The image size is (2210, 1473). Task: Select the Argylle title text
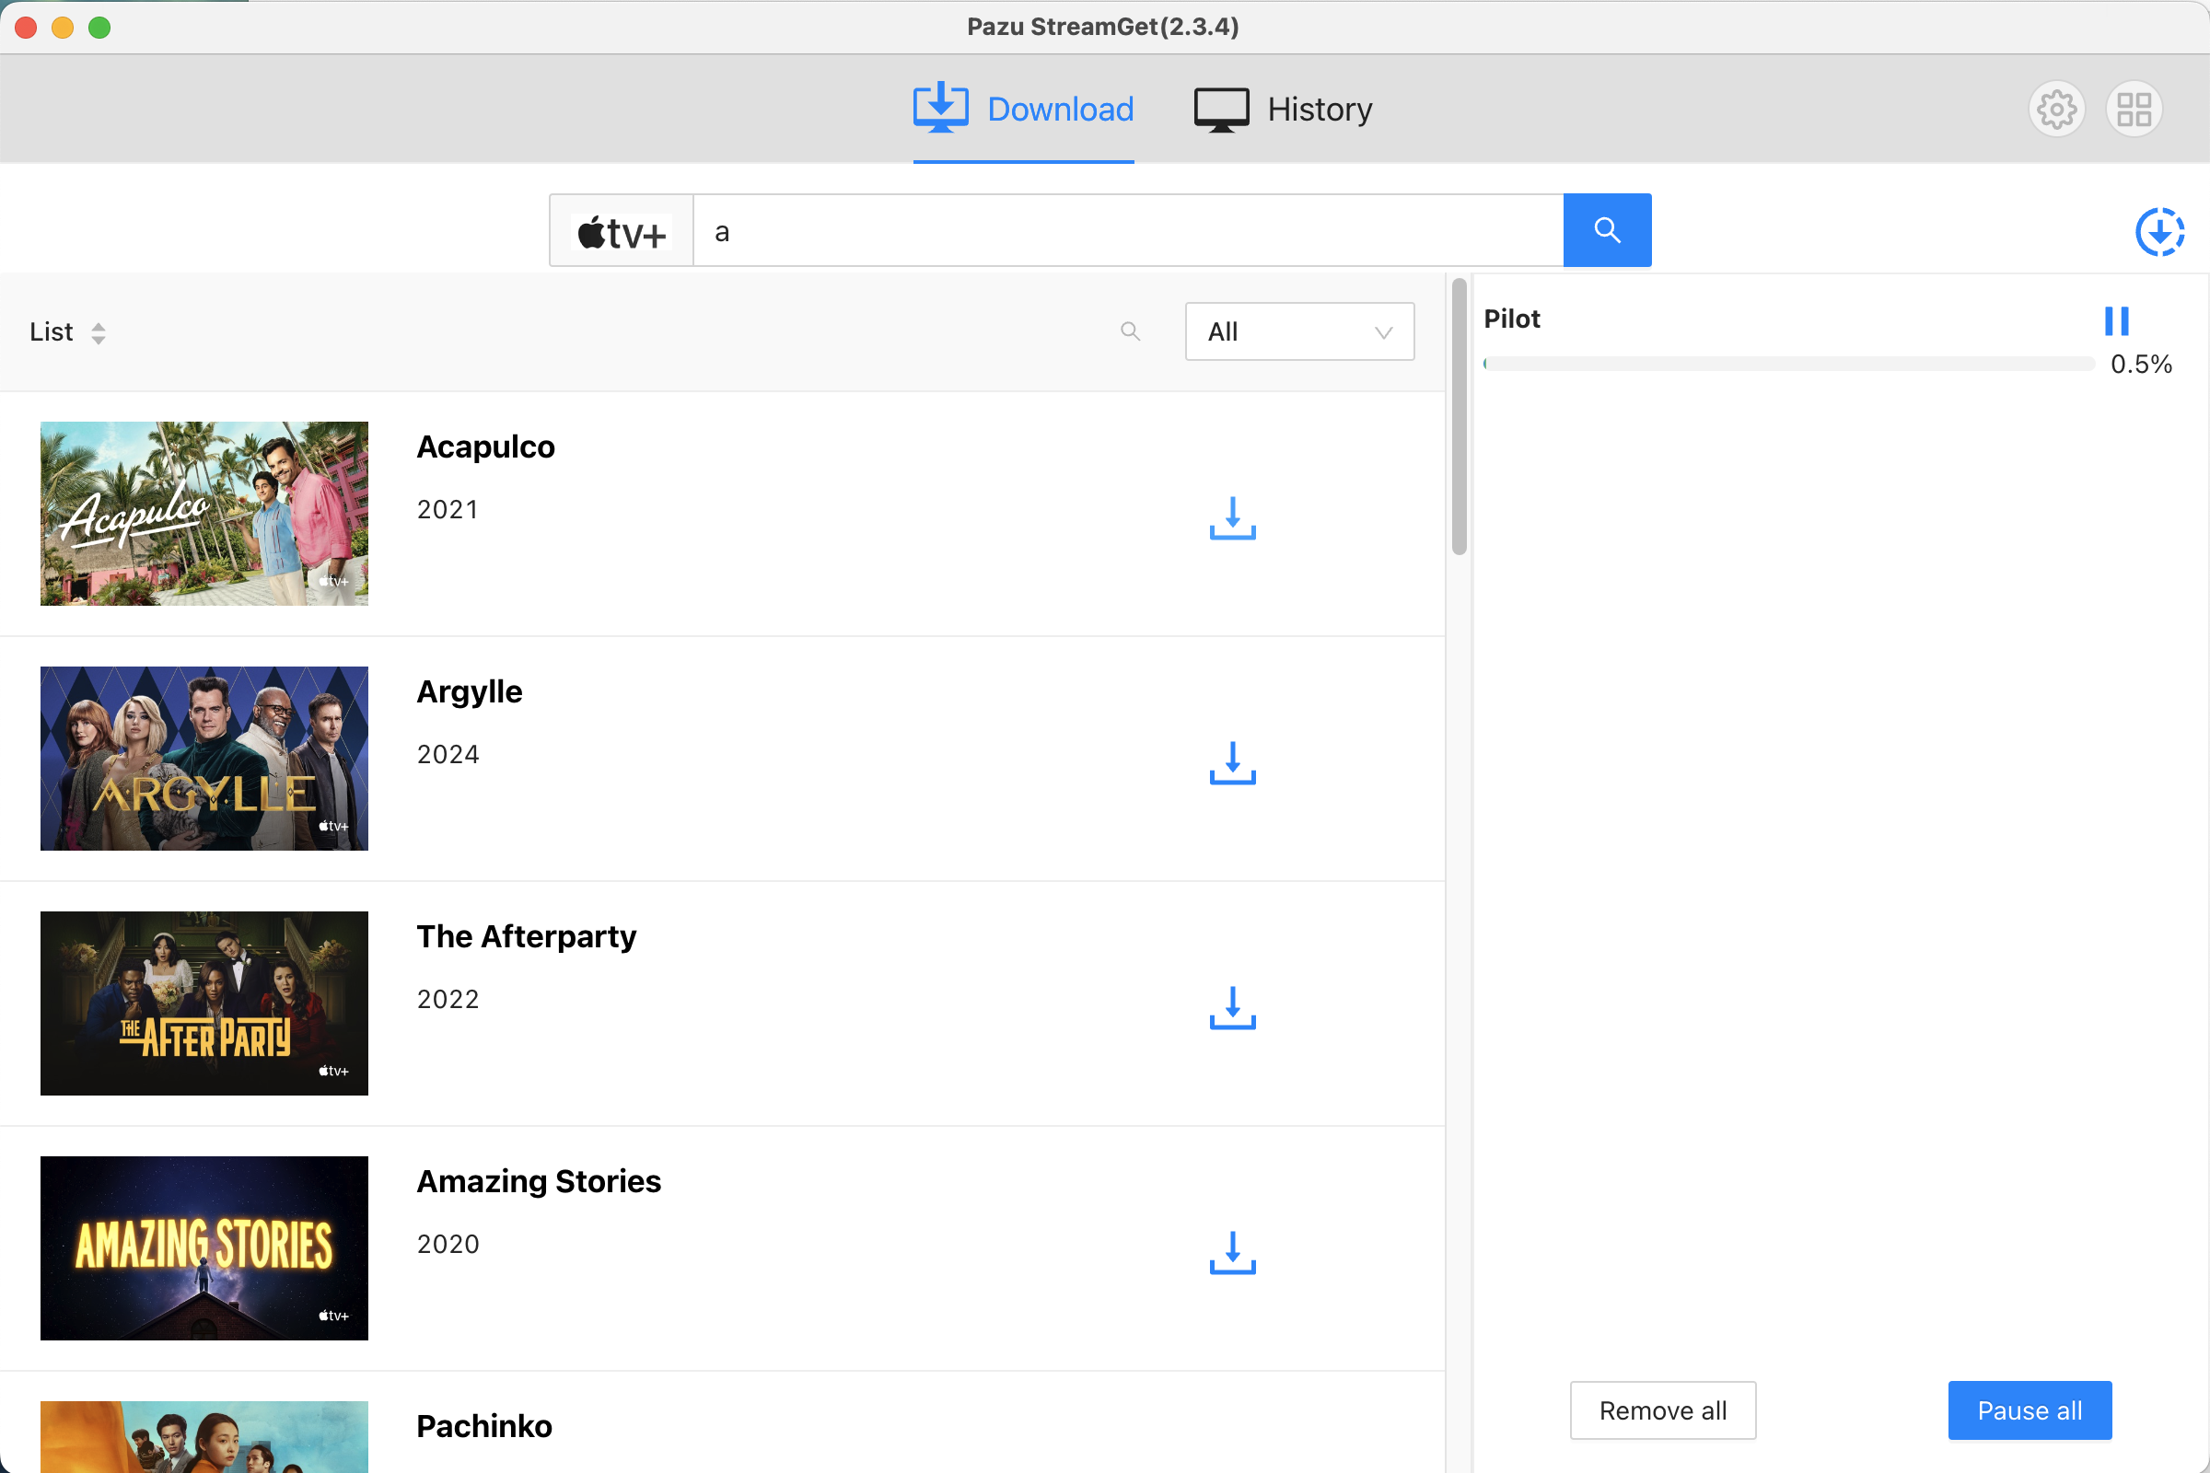click(470, 692)
